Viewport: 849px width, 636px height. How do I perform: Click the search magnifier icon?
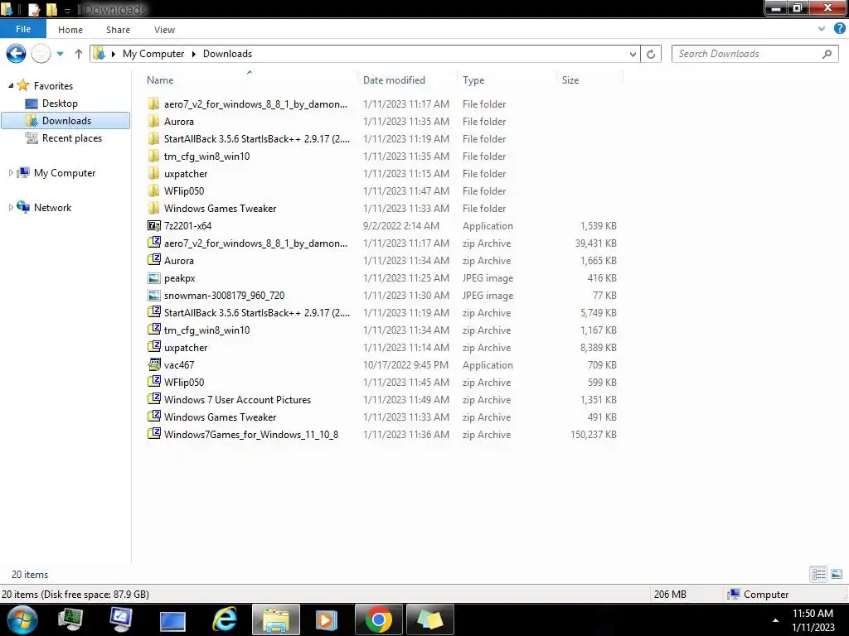(827, 54)
